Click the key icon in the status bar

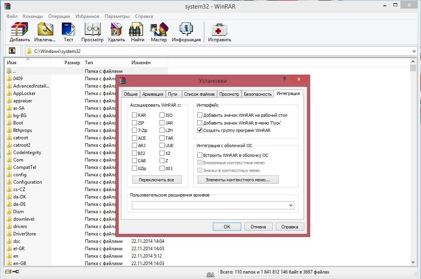(x=16, y=272)
